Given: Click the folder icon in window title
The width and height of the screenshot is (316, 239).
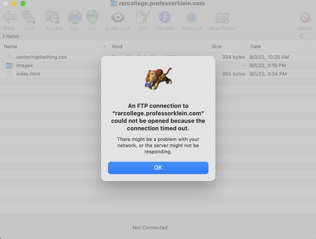Looking at the screenshot, I should pos(114,3).
